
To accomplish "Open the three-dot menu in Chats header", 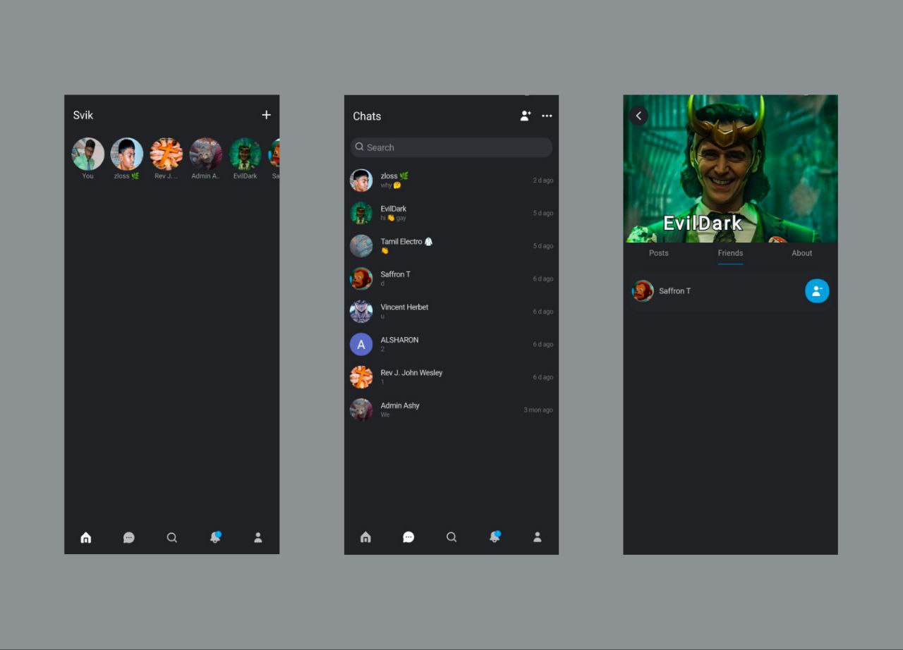I will pyautogui.click(x=547, y=116).
